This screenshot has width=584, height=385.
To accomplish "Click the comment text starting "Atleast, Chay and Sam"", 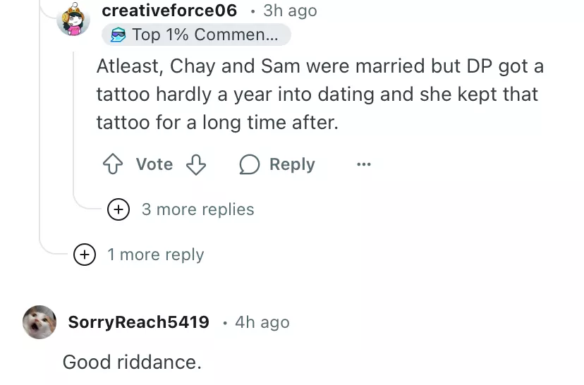I will point(317,94).
